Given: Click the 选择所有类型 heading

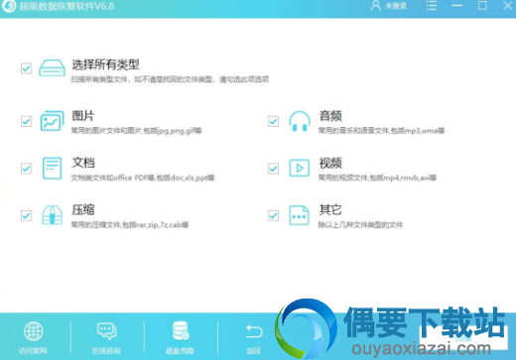Looking at the screenshot, I should (105, 64).
